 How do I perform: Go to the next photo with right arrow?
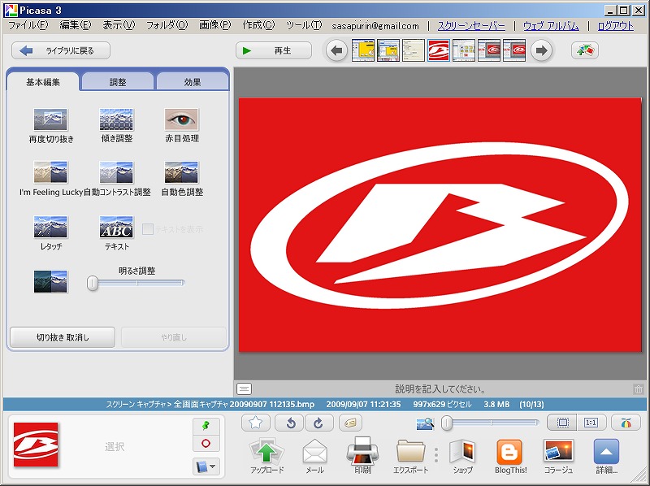coord(541,51)
